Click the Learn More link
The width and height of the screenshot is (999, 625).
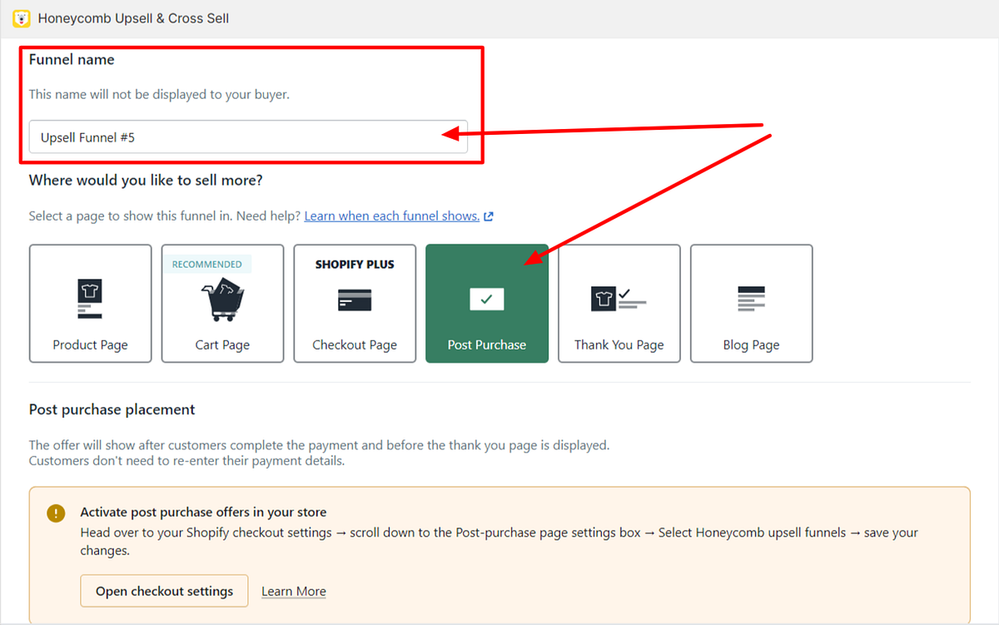click(x=293, y=591)
